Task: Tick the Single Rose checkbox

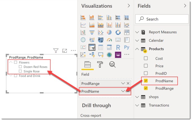Action: point(20,71)
